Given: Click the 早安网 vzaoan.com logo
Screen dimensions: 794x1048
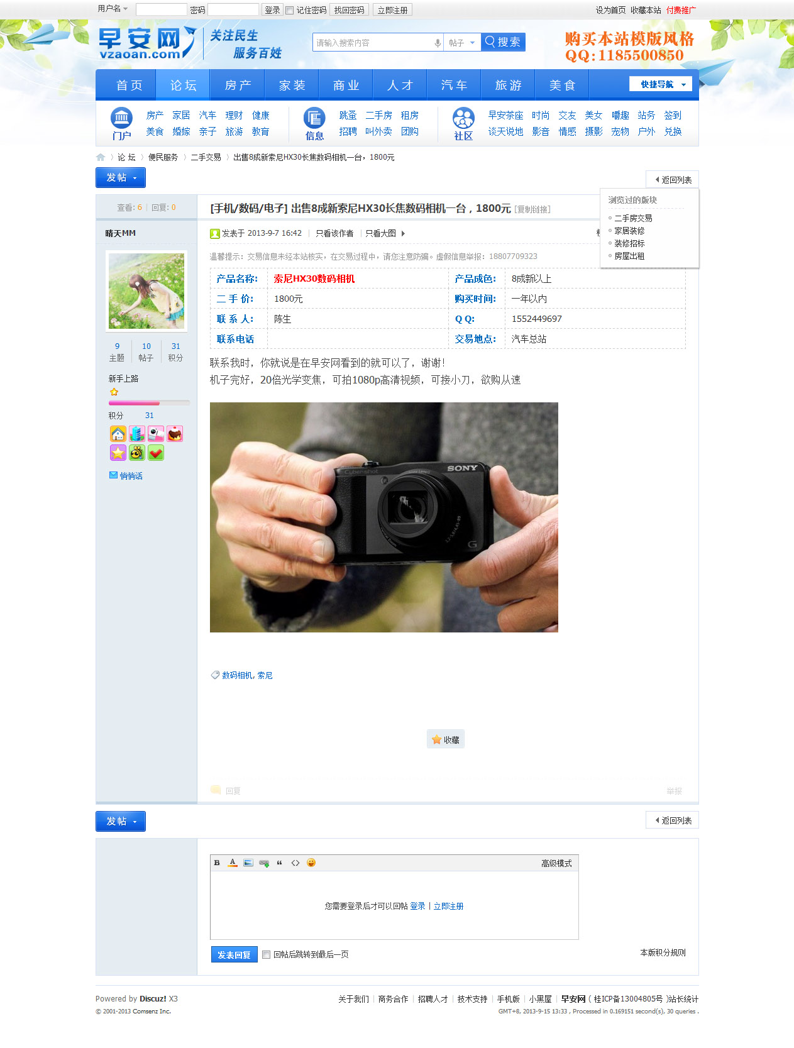Looking at the screenshot, I should [147, 43].
